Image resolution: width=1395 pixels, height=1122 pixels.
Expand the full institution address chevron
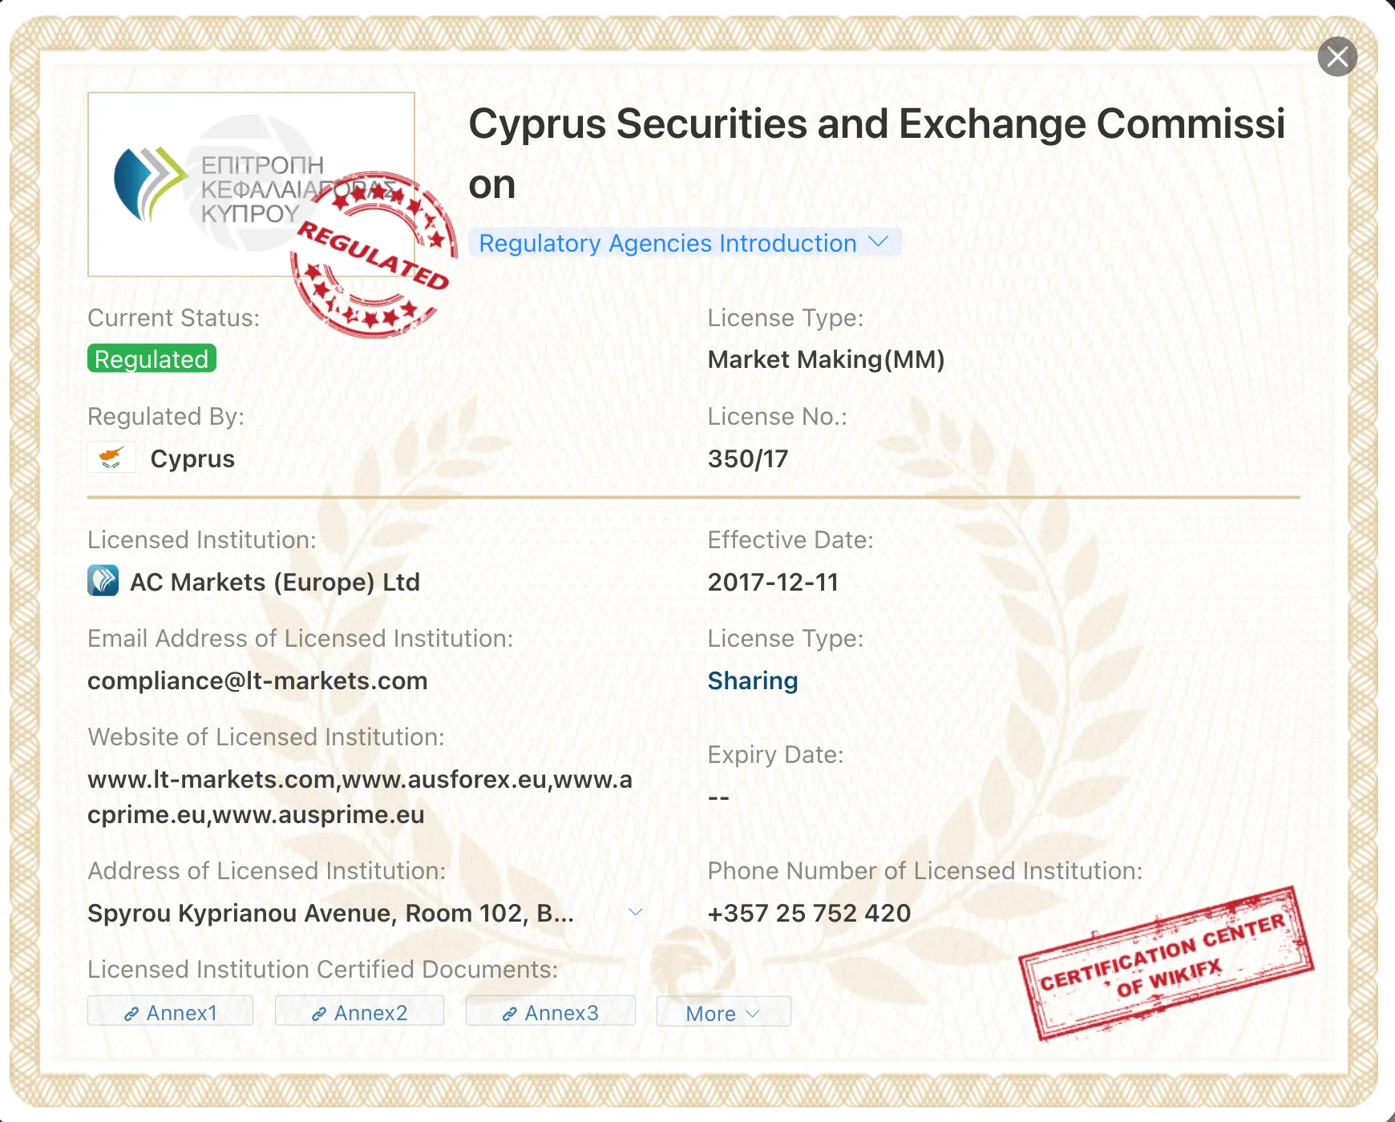pyautogui.click(x=636, y=912)
